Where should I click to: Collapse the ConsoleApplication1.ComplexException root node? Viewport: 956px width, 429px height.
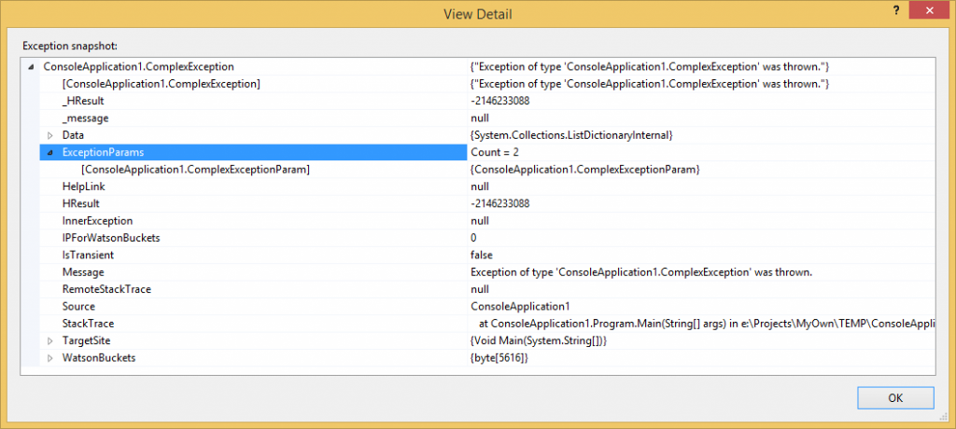[31, 67]
